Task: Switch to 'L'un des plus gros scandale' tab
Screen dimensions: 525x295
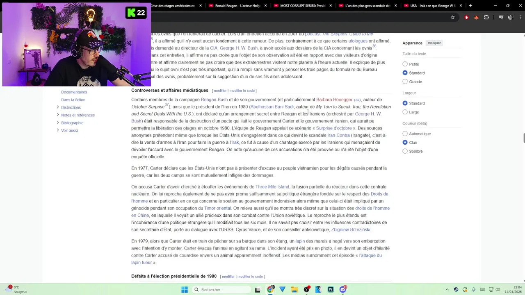Action: [368, 6]
